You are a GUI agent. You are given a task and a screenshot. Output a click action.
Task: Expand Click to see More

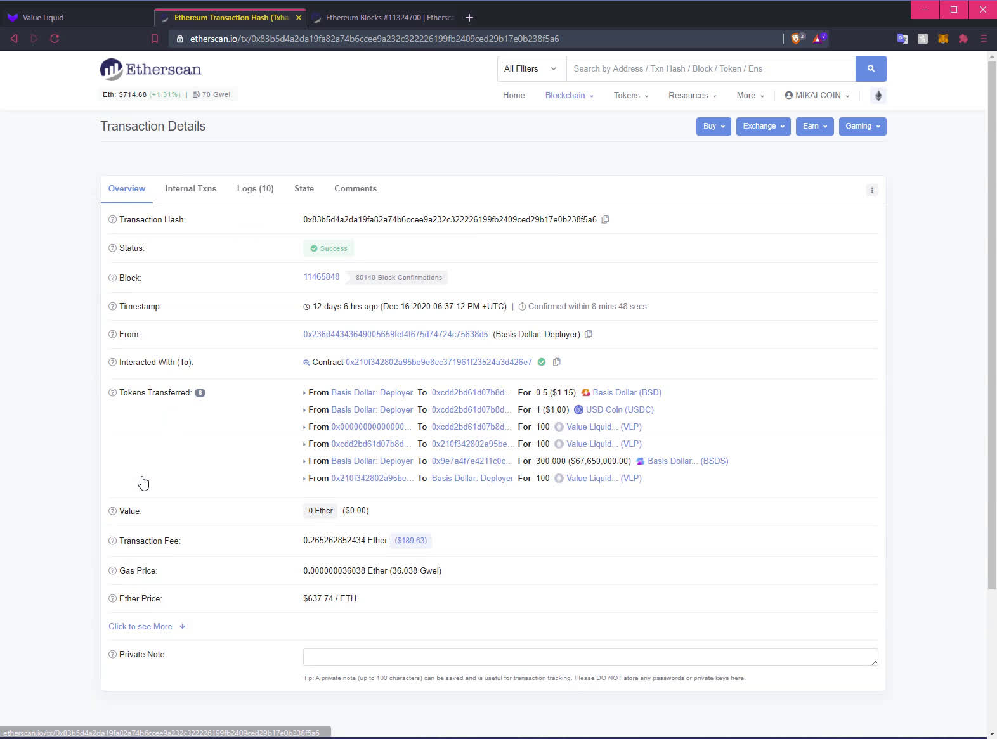pos(147,626)
